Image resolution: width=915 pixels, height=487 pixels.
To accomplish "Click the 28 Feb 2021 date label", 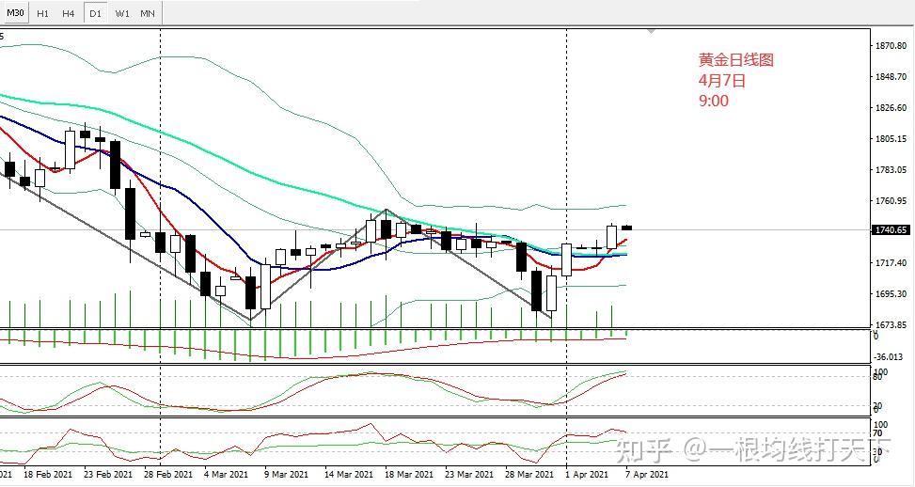I will 168,474.
